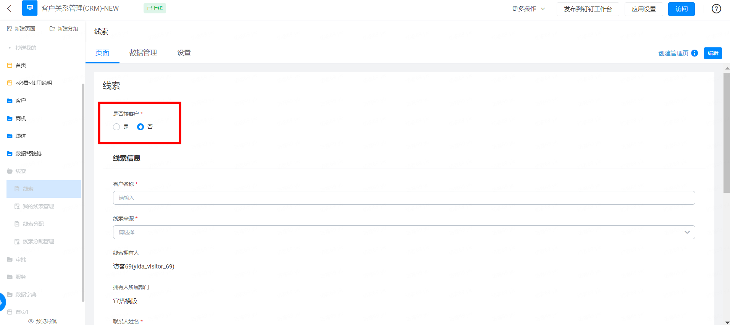
Task: Click the 数据字典 folder icon
Action: [10, 294]
